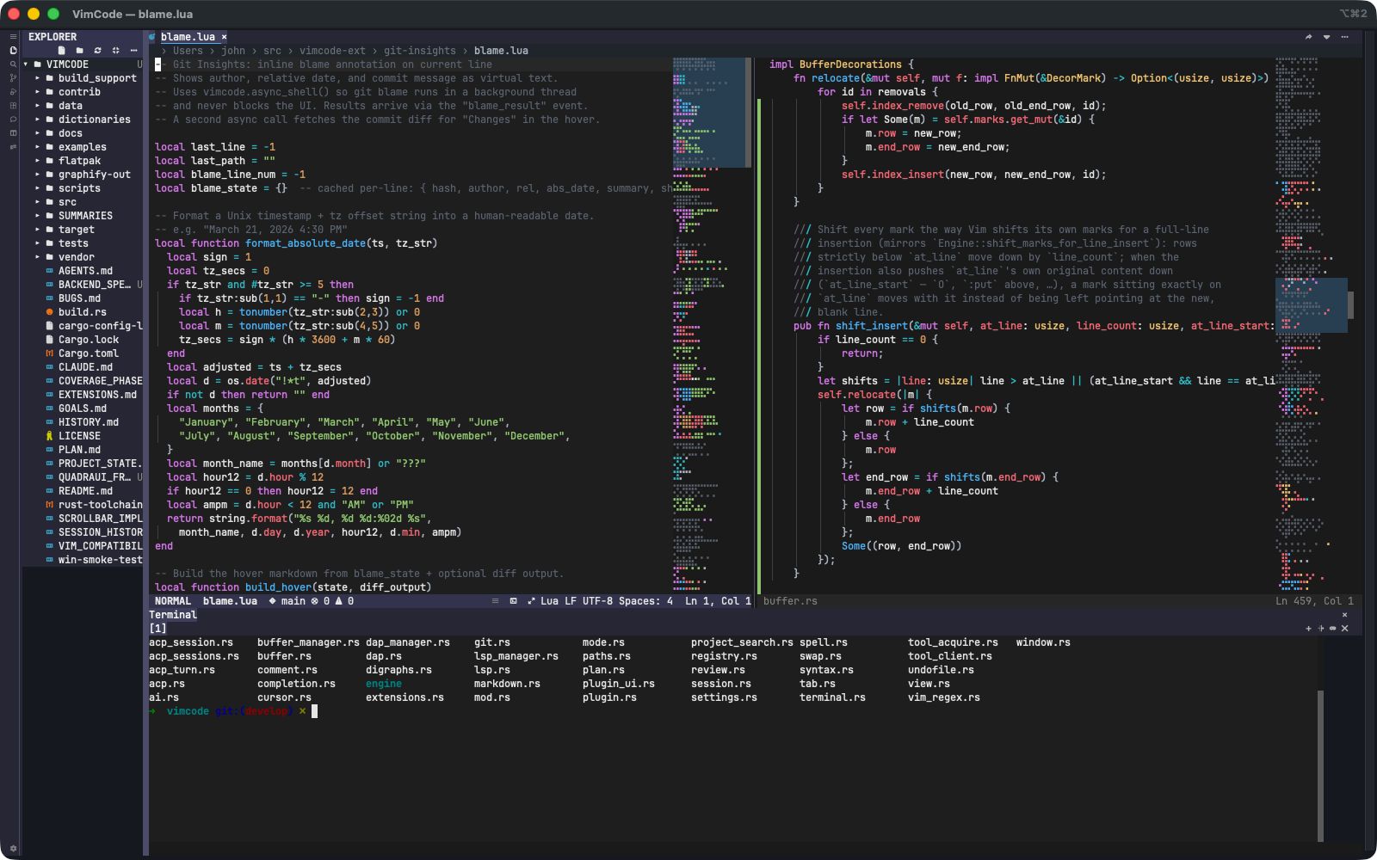Create a new folder in Explorer toolbar

coord(80,51)
